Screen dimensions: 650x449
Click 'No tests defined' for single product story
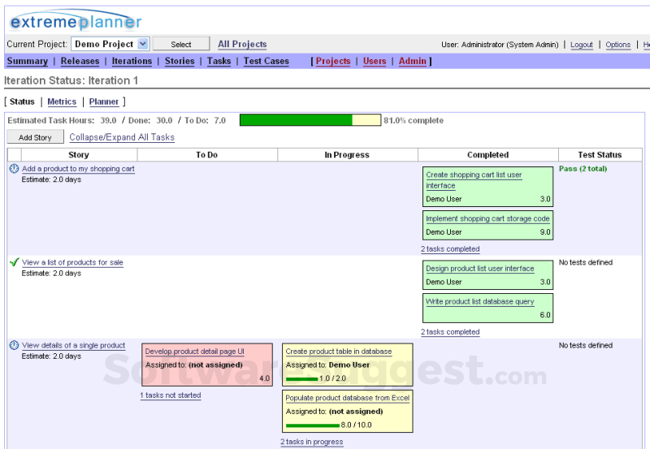(x=586, y=345)
